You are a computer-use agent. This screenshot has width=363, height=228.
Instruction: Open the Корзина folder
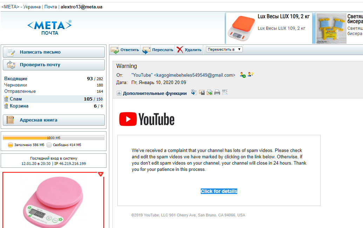click(x=19, y=106)
